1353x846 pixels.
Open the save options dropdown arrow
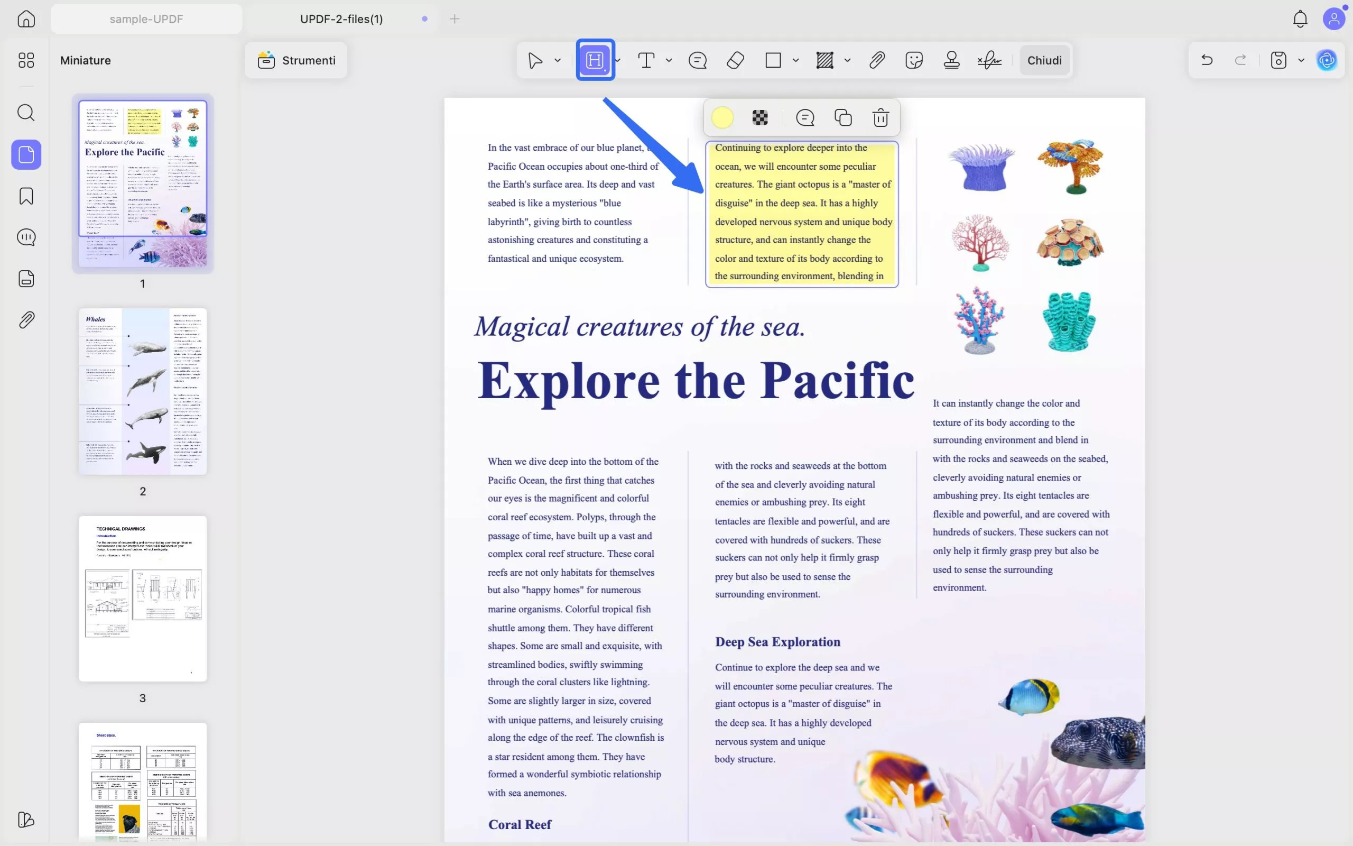click(x=1301, y=60)
